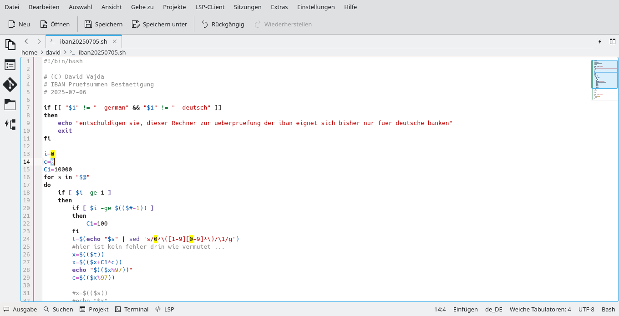Open the Bash syntax mode selector
Image resolution: width=619 pixels, height=316 pixels.
pyautogui.click(x=608, y=309)
